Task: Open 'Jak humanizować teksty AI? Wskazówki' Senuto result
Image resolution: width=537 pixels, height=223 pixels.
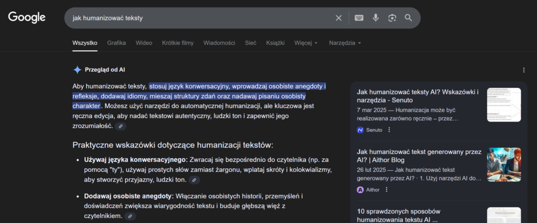Action: (x=418, y=96)
